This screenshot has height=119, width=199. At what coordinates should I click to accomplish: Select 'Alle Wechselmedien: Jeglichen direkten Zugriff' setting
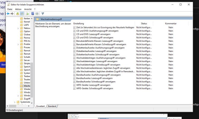pos(105,71)
